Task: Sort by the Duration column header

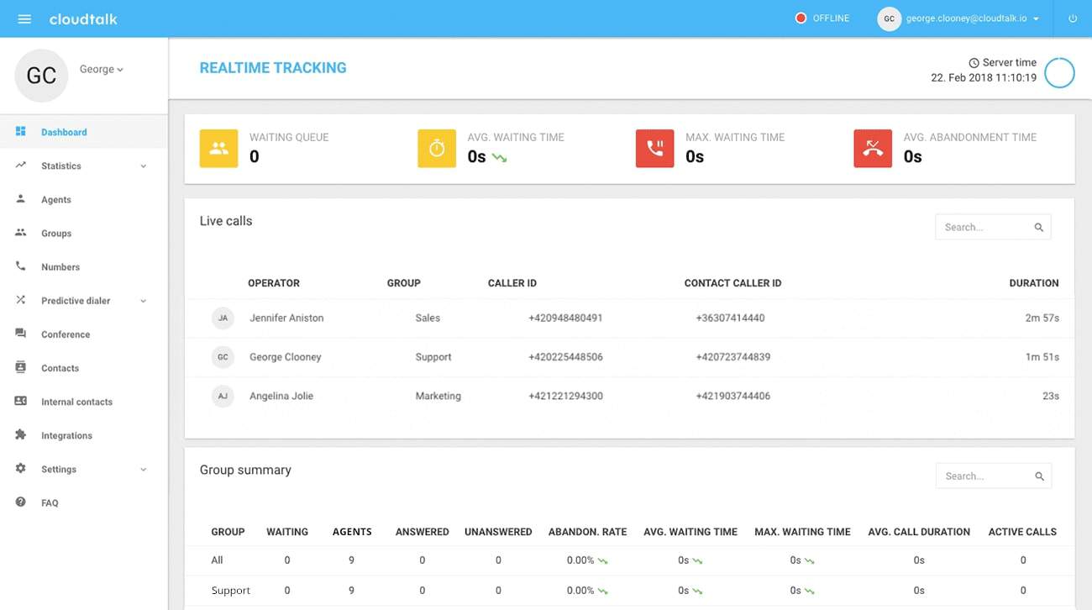Action: [1033, 283]
